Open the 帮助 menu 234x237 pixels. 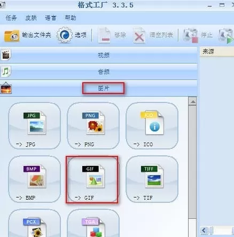71,18
